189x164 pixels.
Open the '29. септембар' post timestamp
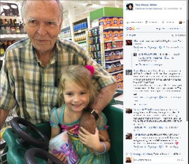pyautogui.click(x=171, y=8)
